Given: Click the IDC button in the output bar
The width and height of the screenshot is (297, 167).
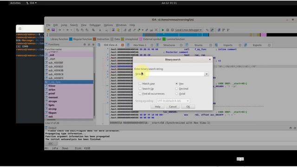Looking at the screenshot, I should (x=51, y=144).
